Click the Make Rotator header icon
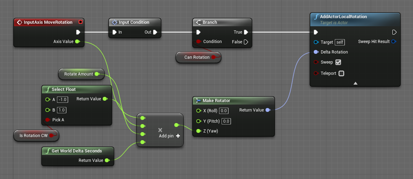This screenshot has width=413, height=179. [x=198, y=100]
